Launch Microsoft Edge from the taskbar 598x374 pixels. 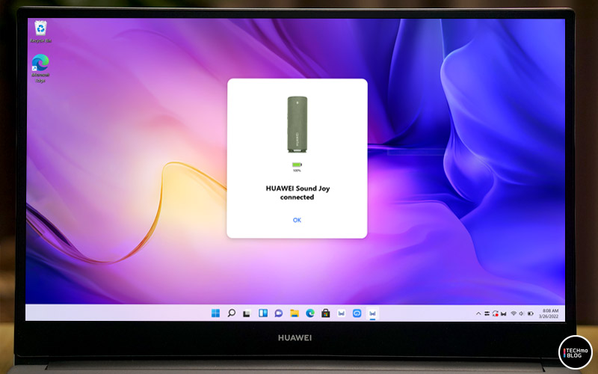click(x=309, y=313)
